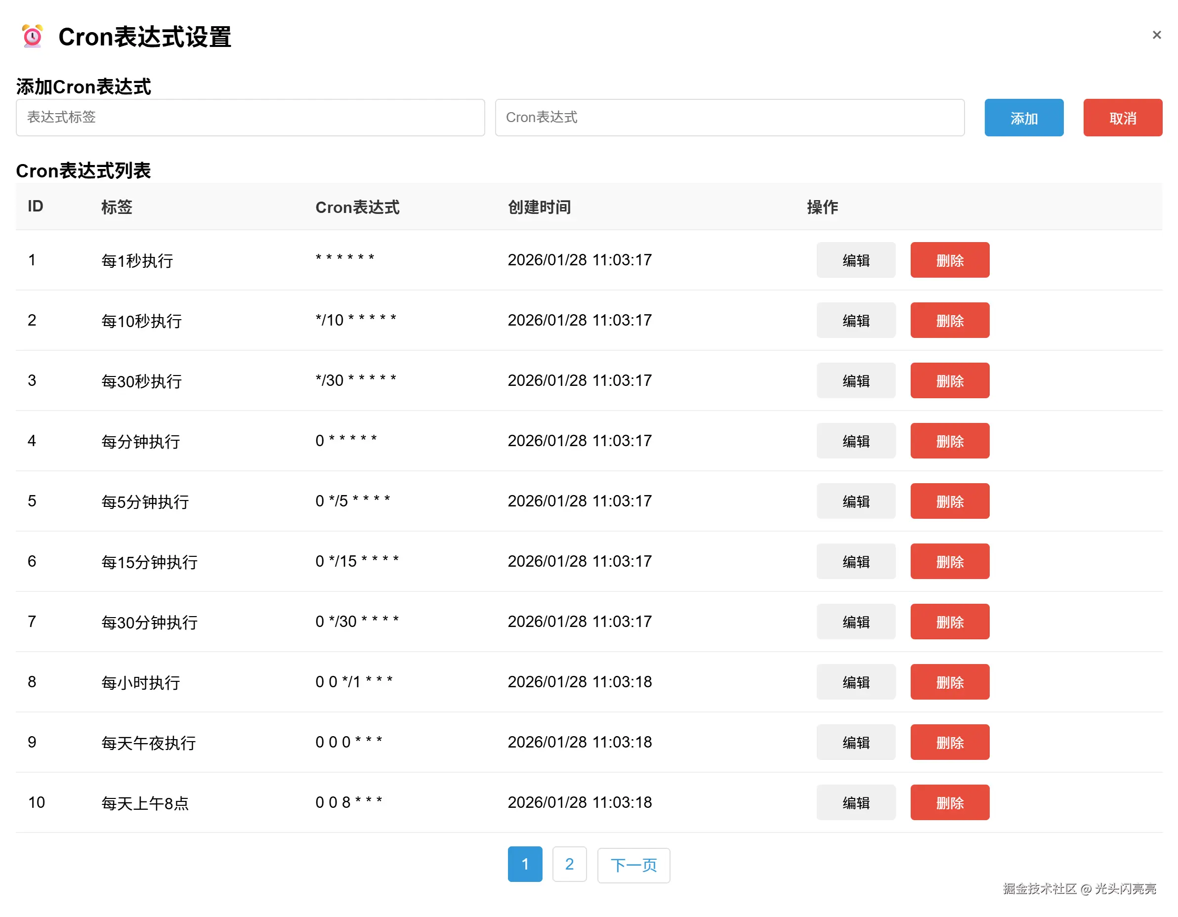The height and width of the screenshot is (917, 1178).
Task: Focus the 表达式标签 input field
Action: (250, 118)
